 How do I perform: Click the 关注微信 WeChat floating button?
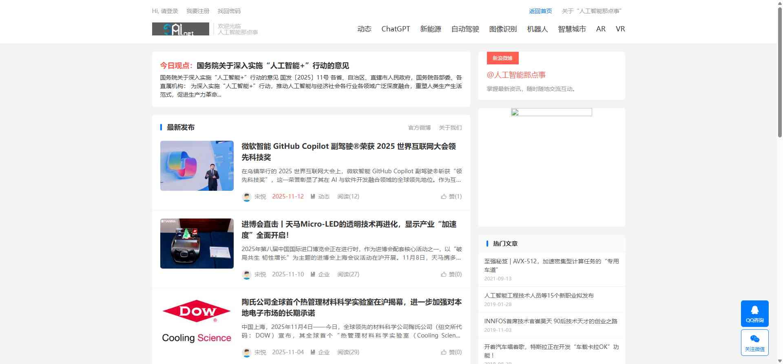754,342
